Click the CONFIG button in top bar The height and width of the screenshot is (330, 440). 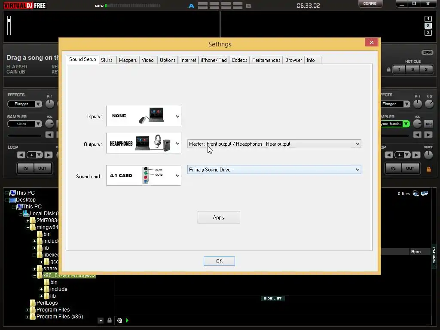click(370, 3)
